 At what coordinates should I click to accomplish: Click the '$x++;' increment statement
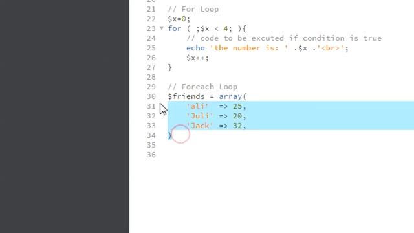coord(197,58)
